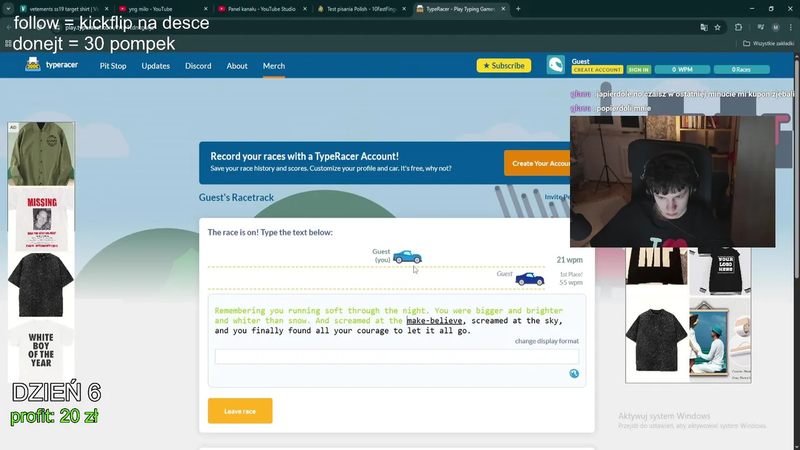Click the page vertical scrollbar

pyautogui.click(x=796, y=169)
